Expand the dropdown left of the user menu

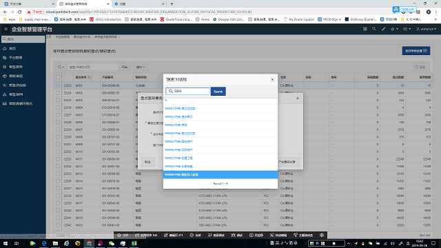[x=407, y=29]
